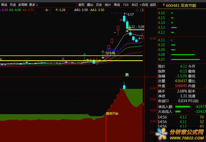This screenshot has width=206, height=142.
Task: Select ask price 4.15 row
Action: tap(182, 18)
